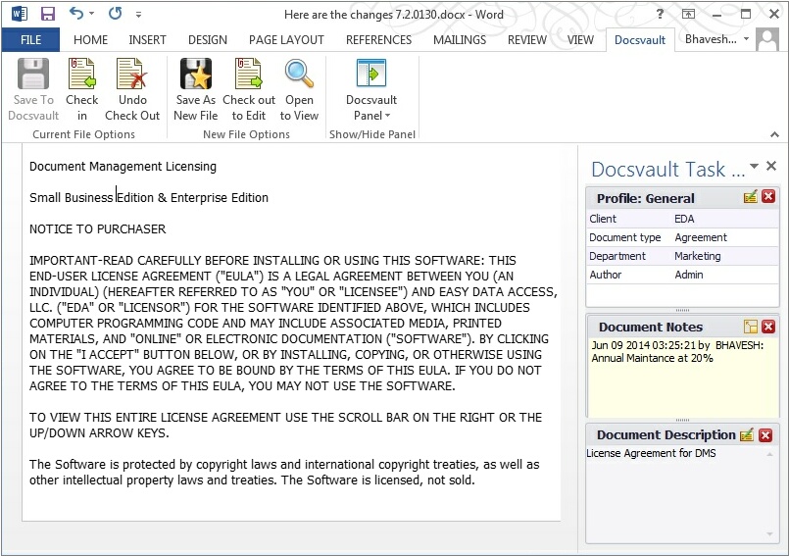The width and height of the screenshot is (789, 556).
Task: Edit the Profile: General section
Action: tap(750, 197)
